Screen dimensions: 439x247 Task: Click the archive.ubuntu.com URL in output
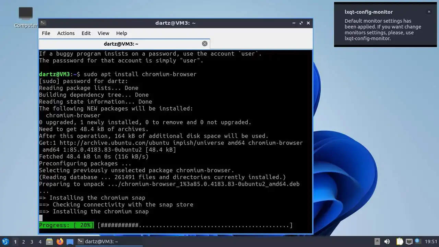tap(114, 143)
